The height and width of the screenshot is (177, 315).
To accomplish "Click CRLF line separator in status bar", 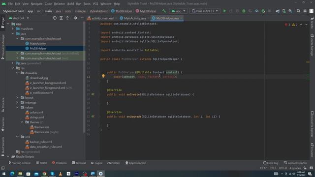I will point(273,168).
